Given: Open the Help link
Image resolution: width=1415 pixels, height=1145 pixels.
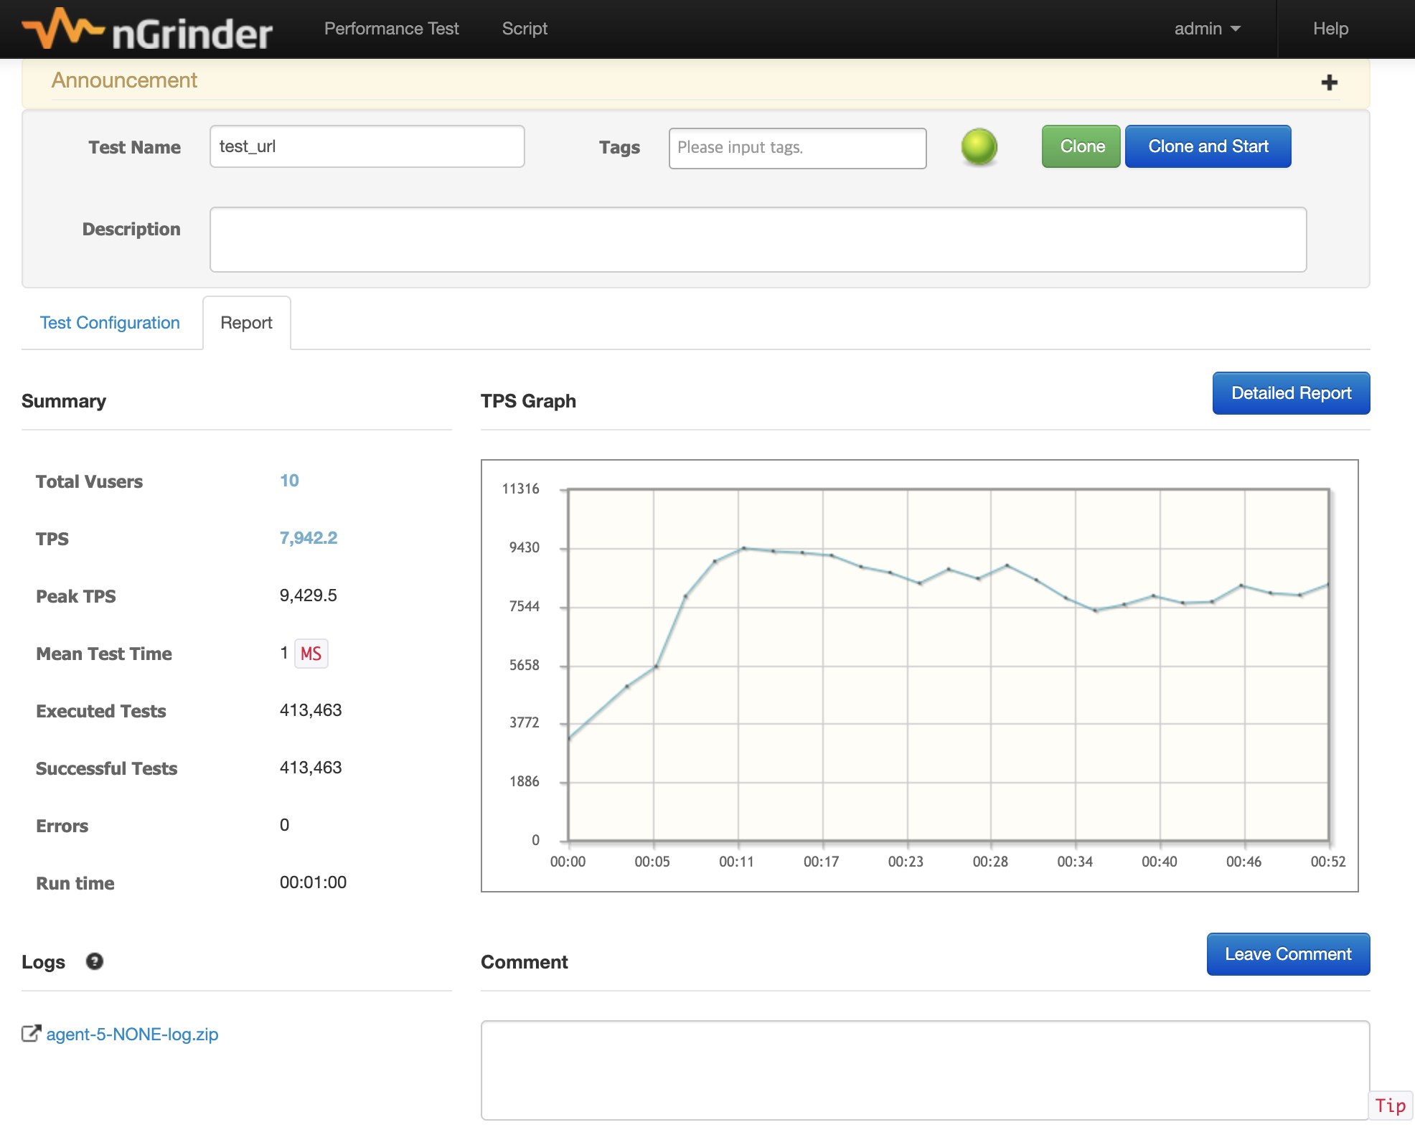Looking at the screenshot, I should [x=1330, y=29].
